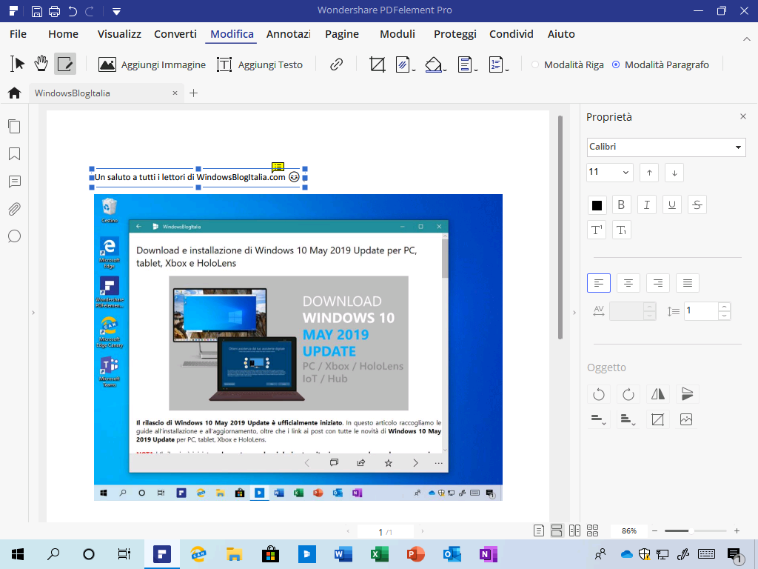
Task: Flip object horizontally
Action: point(658,394)
